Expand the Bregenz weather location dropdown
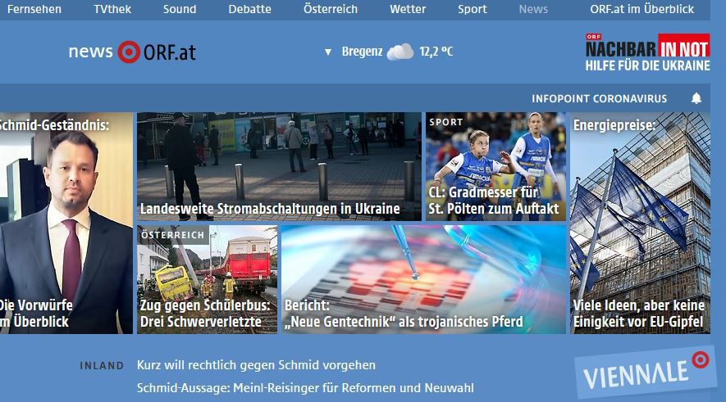The width and height of the screenshot is (726, 402). [x=328, y=52]
